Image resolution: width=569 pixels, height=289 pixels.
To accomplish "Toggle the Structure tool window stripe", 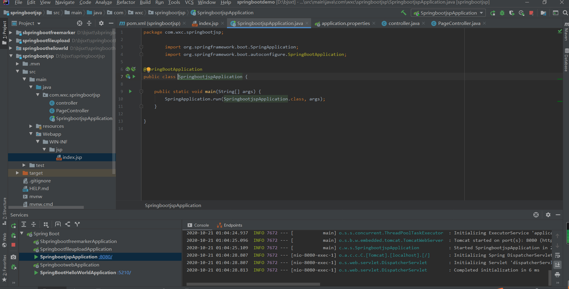I will (4, 211).
